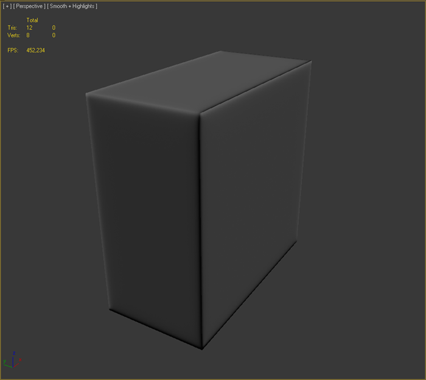Open the Smooth + Highlights shading menu
426x380 pixels.
click(x=72, y=6)
